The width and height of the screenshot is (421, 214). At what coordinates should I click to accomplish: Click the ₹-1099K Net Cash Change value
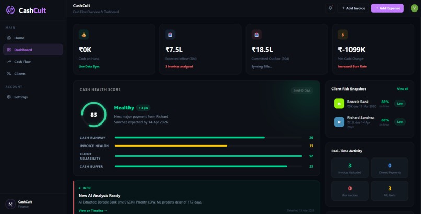click(x=352, y=50)
